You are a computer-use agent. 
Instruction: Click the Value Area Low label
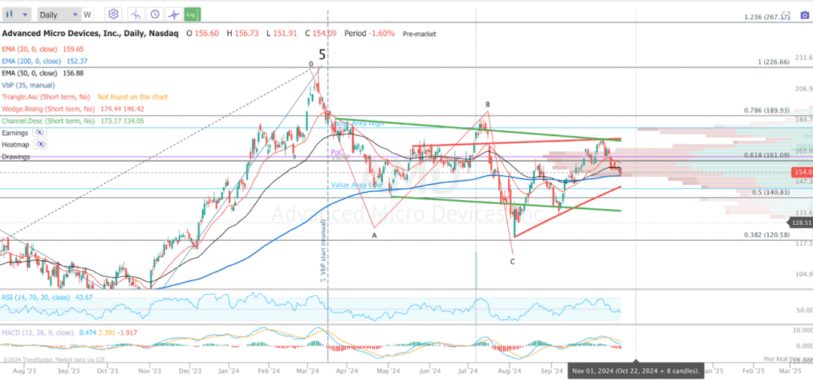pos(358,184)
